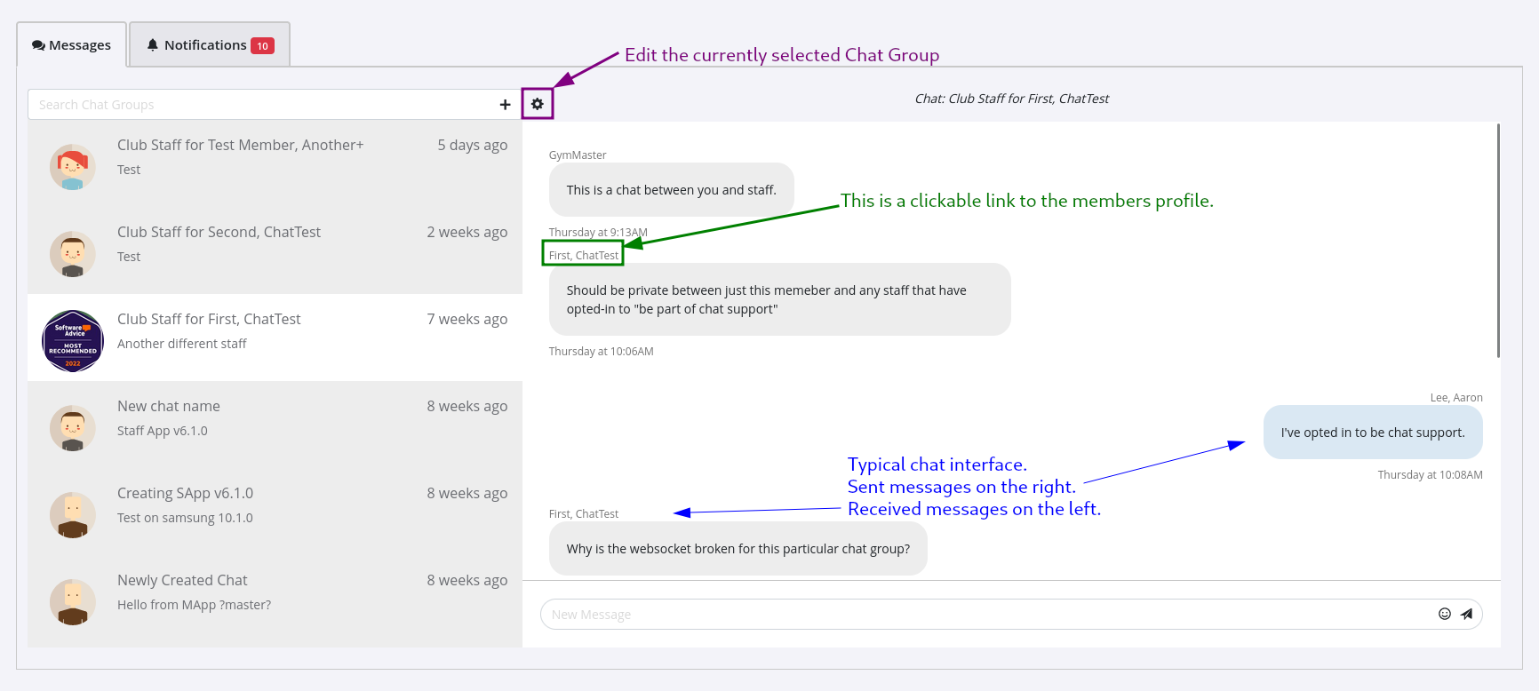Focus the Search Chat Groups field
The image size is (1539, 691).
[x=262, y=105]
